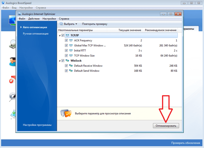Open Вид menu in BoostSpeed window
204x148 pixels.
pos(14,8)
